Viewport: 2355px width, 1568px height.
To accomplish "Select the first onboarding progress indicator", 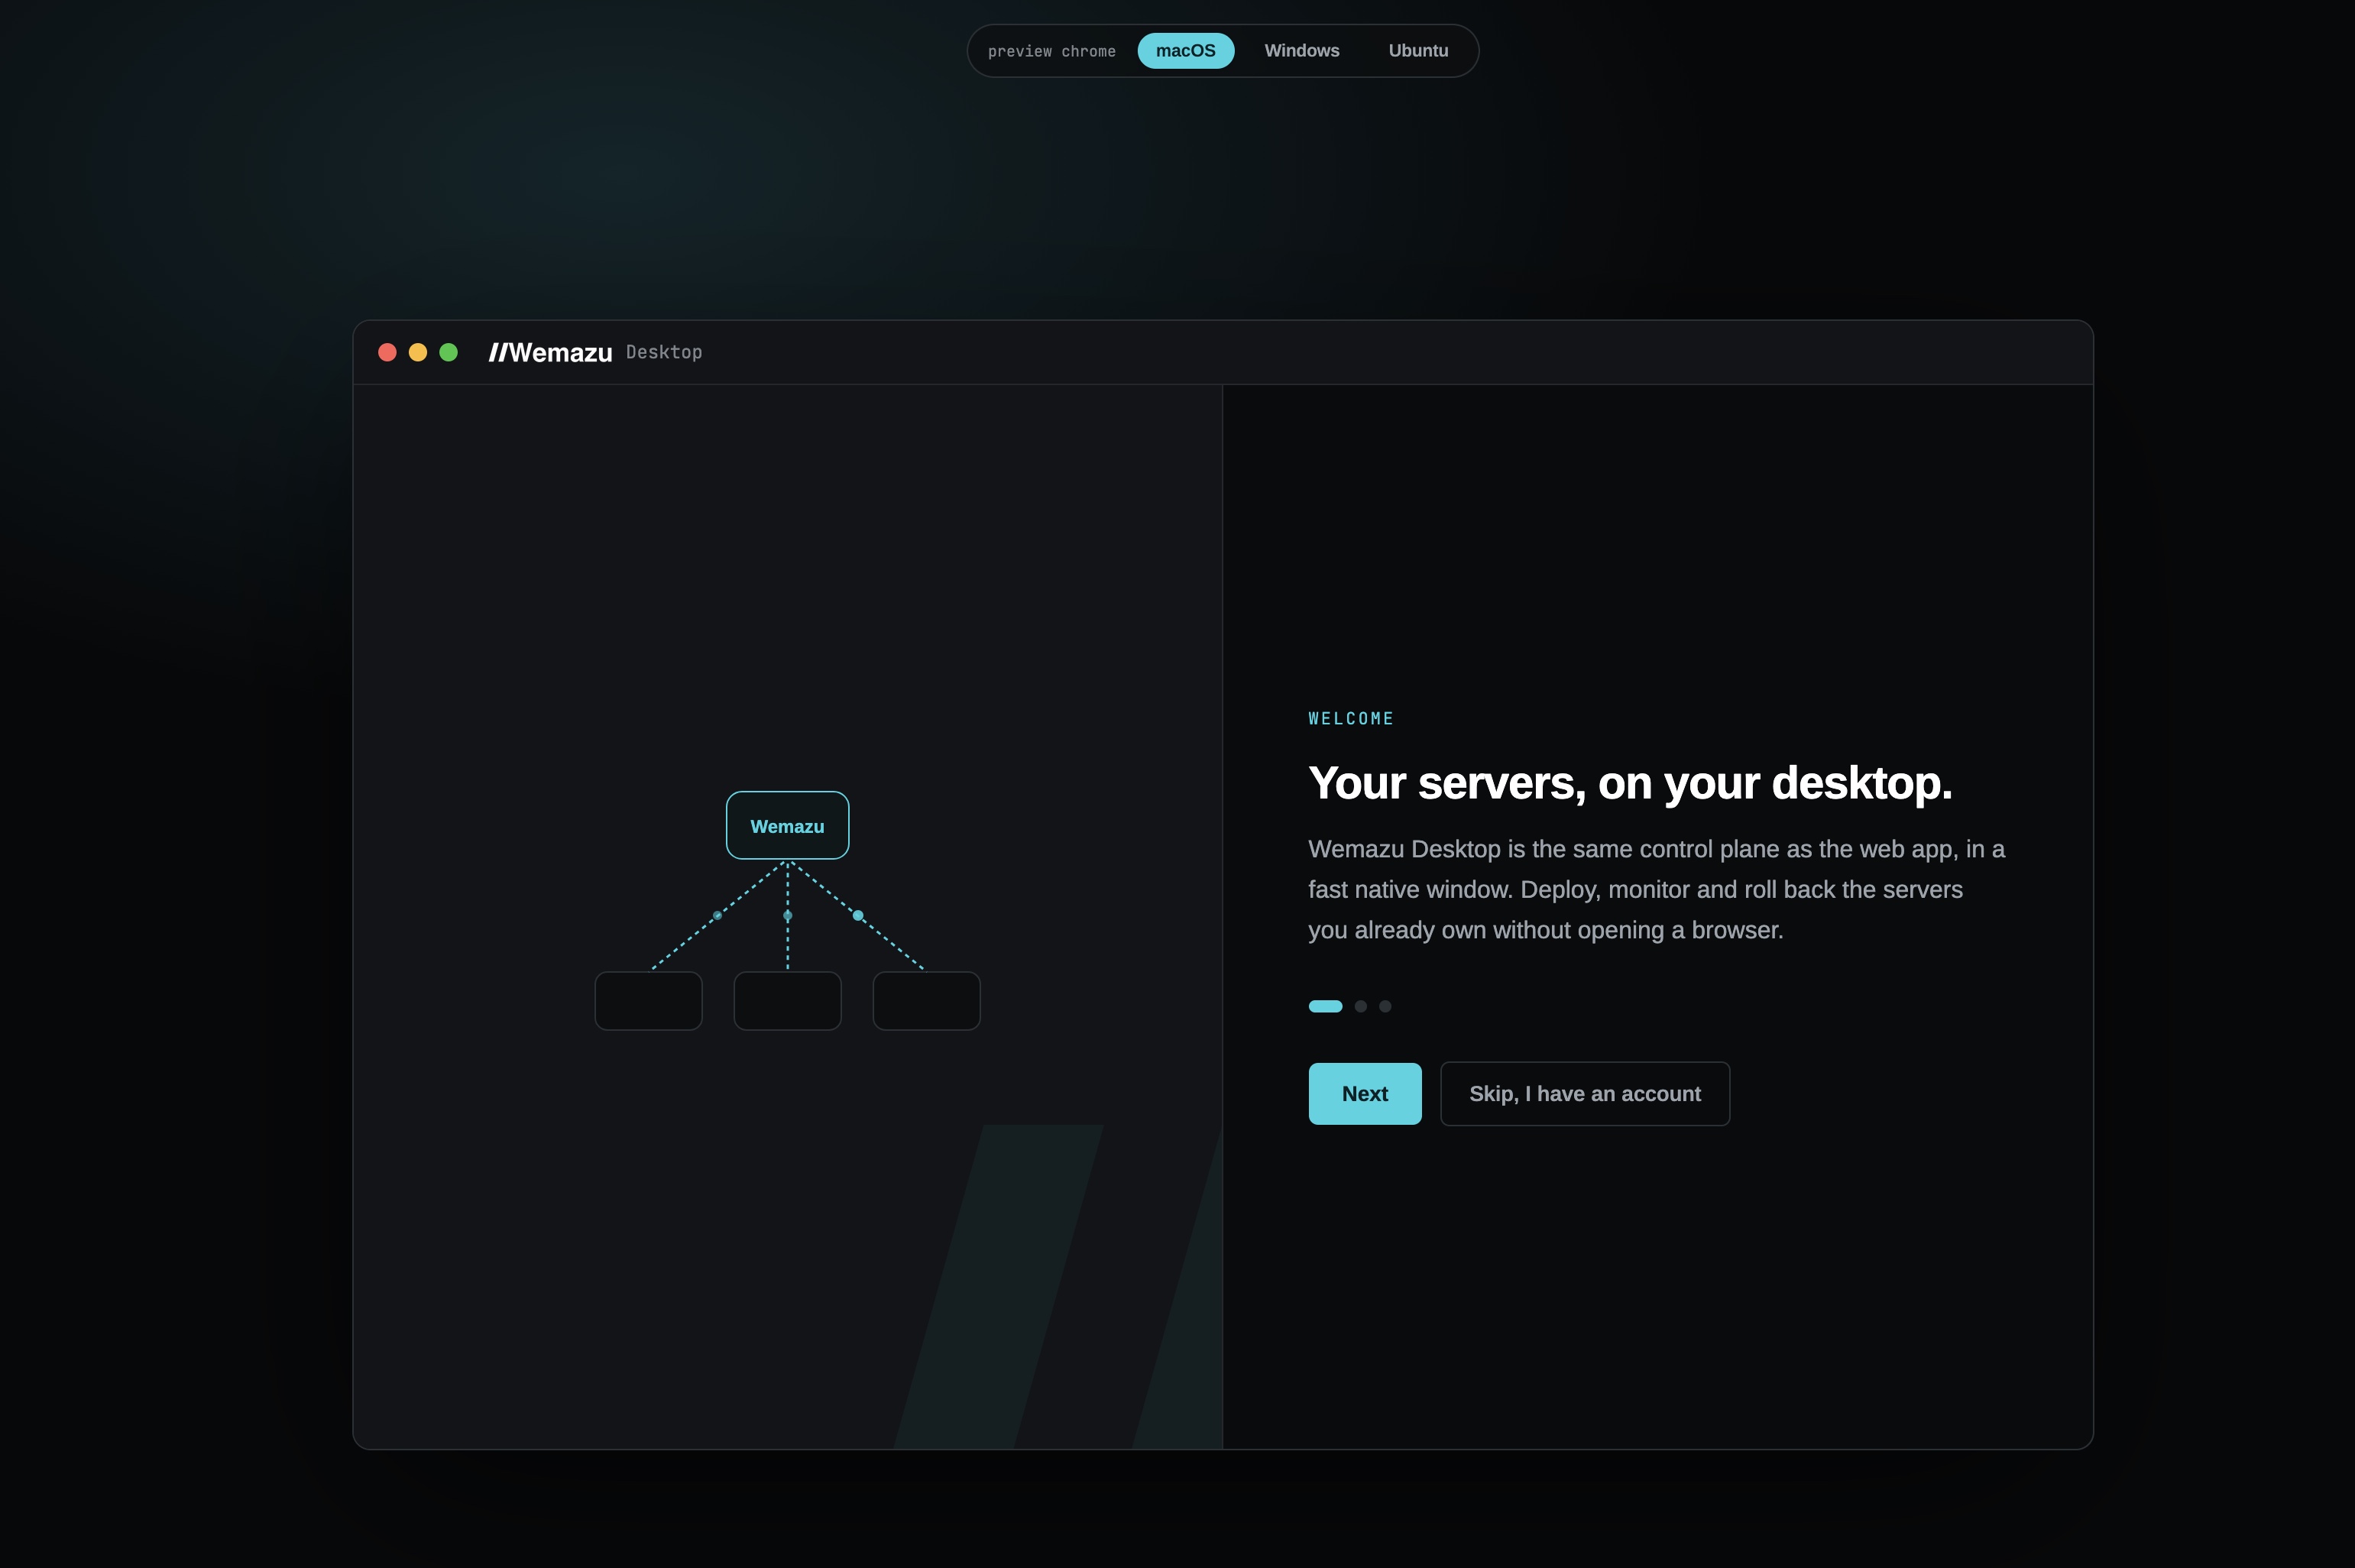I will tap(1325, 1006).
